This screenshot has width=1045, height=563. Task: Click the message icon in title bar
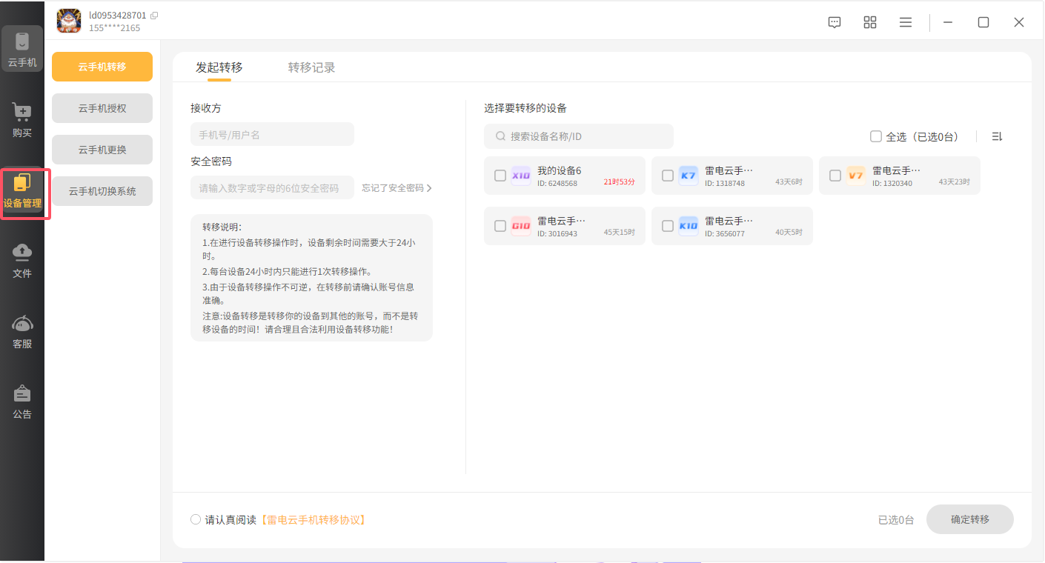click(835, 22)
